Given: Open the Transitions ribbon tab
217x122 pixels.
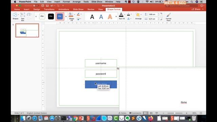Looking at the screenshot, I should pyautogui.click(x=49, y=9).
